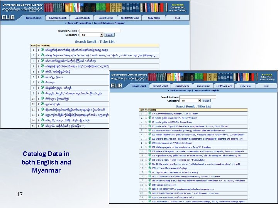
Task: Click green icon beside '10 minute guide to SAP R/3'
Action: click(150, 122)
